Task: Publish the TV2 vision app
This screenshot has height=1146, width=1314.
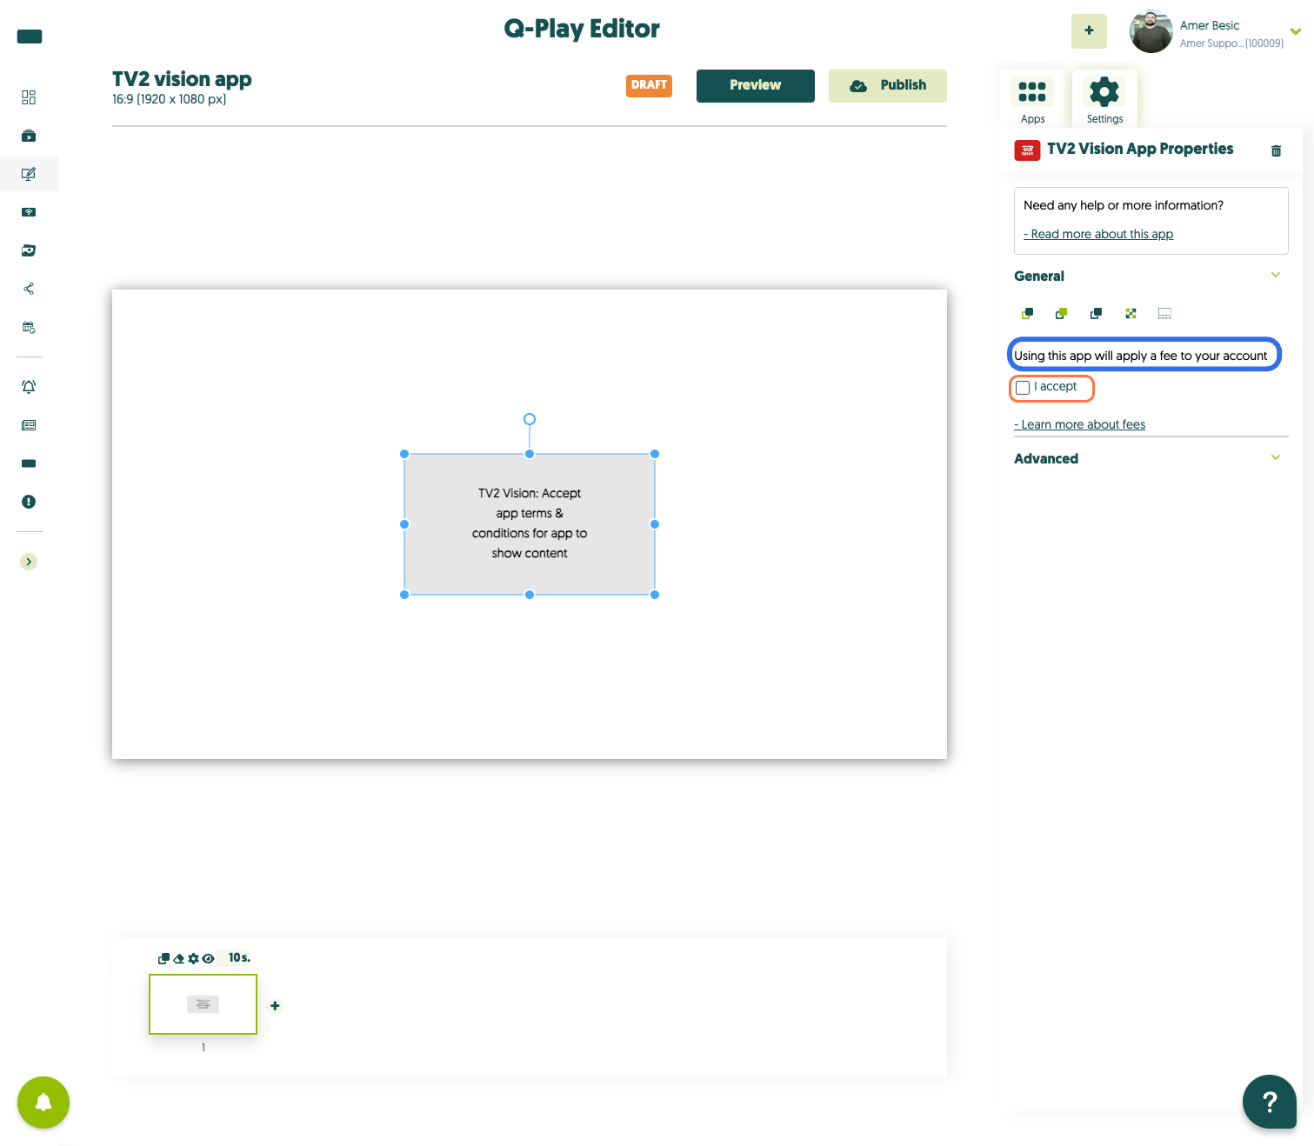Action: 888,86
